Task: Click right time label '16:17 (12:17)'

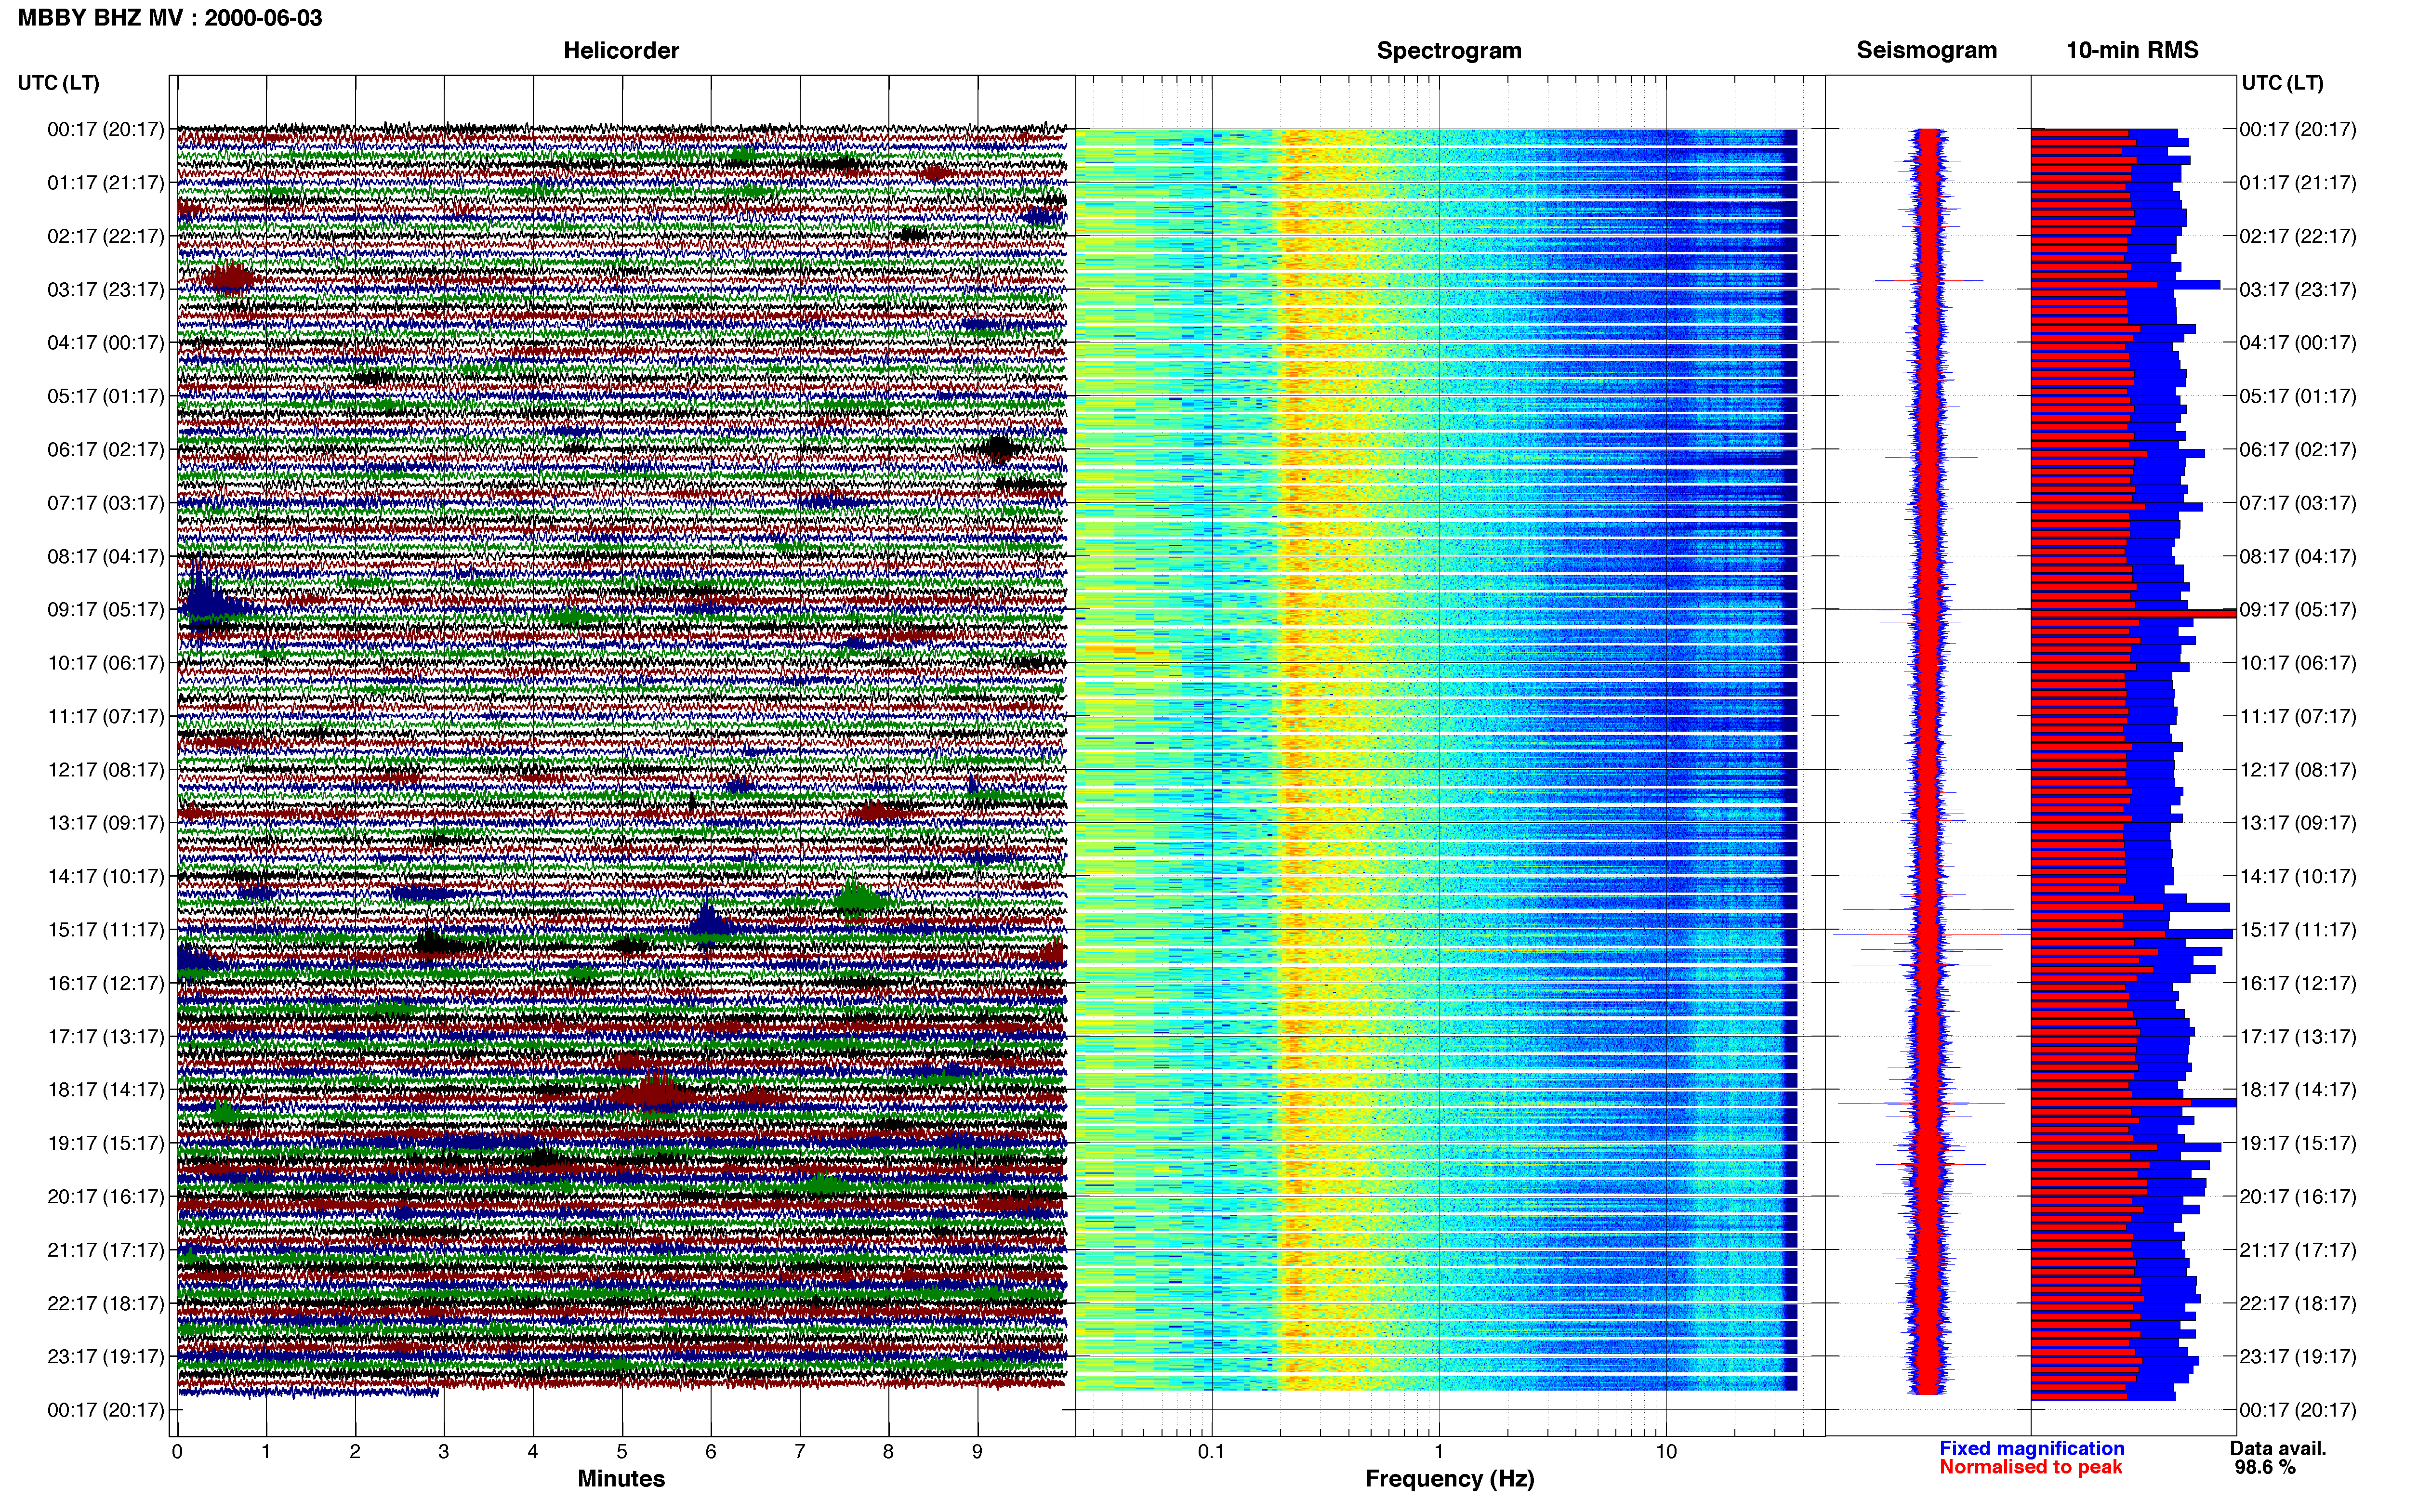Action: 2298,982
